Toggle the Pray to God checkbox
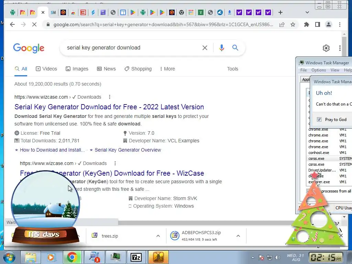This screenshot has width=352, height=264. point(319,119)
